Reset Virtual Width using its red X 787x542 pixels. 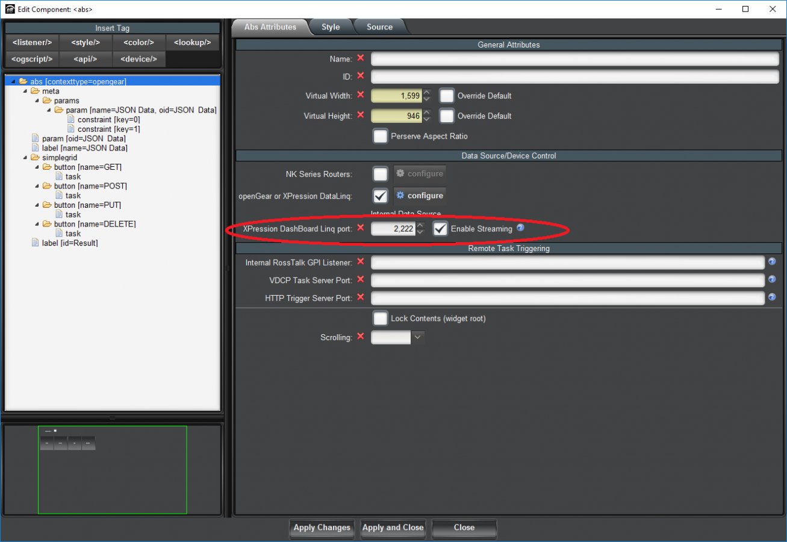point(361,95)
